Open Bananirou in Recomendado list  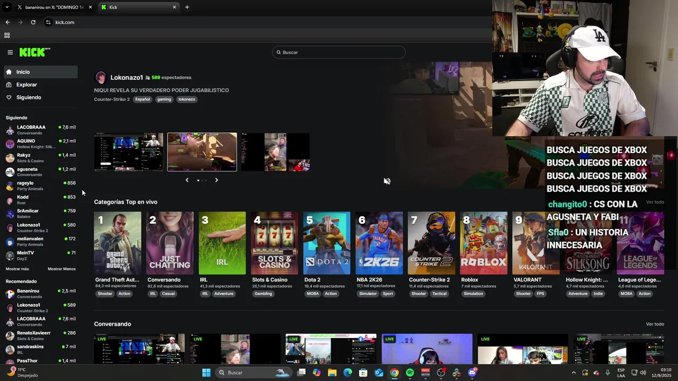[x=41, y=294]
